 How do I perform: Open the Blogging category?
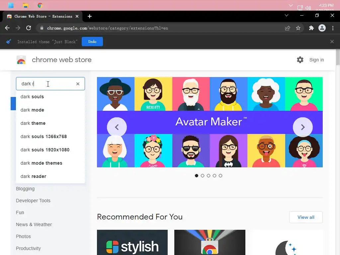coord(25,189)
